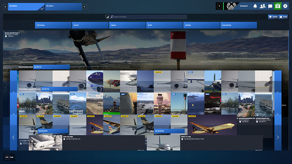Click the ESC Back button
Screen dimensions: 292x164
click(x=9, y=157)
